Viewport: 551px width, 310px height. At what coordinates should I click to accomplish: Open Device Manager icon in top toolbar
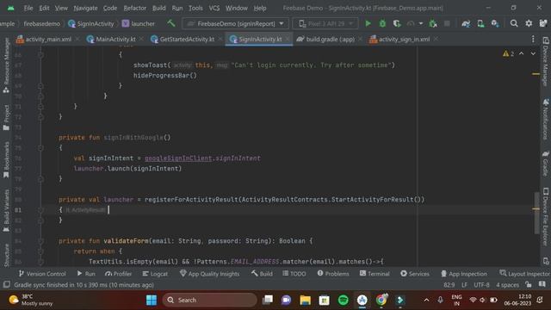pyautogui.click(x=480, y=23)
